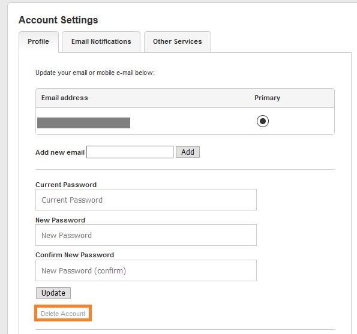Click the Email address column header
This screenshot has width=357, height=334.
[x=65, y=98]
